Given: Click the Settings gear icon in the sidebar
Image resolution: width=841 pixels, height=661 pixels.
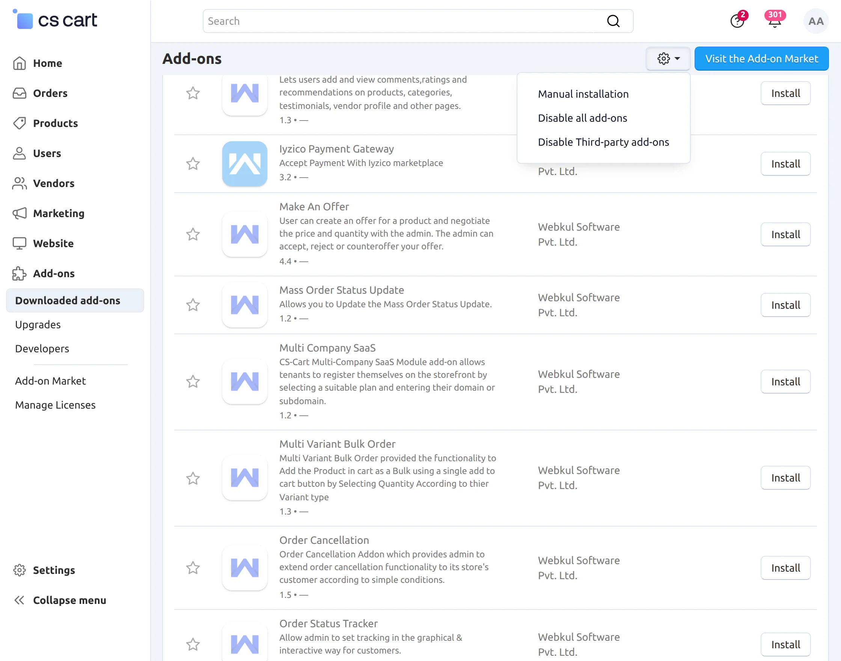Looking at the screenshot, I should [20, 570].
